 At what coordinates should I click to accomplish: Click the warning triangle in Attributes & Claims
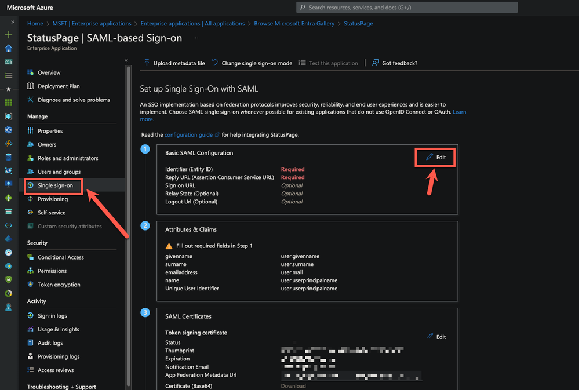click(169, 246)
